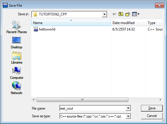167x124 pixels.
Task: Open Recent Places shortcut
Action: point(16,27)
